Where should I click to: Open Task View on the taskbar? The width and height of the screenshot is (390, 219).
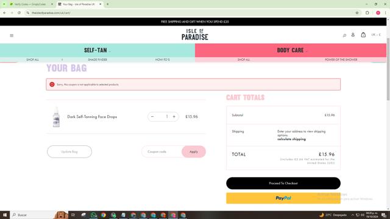(73, 215)
